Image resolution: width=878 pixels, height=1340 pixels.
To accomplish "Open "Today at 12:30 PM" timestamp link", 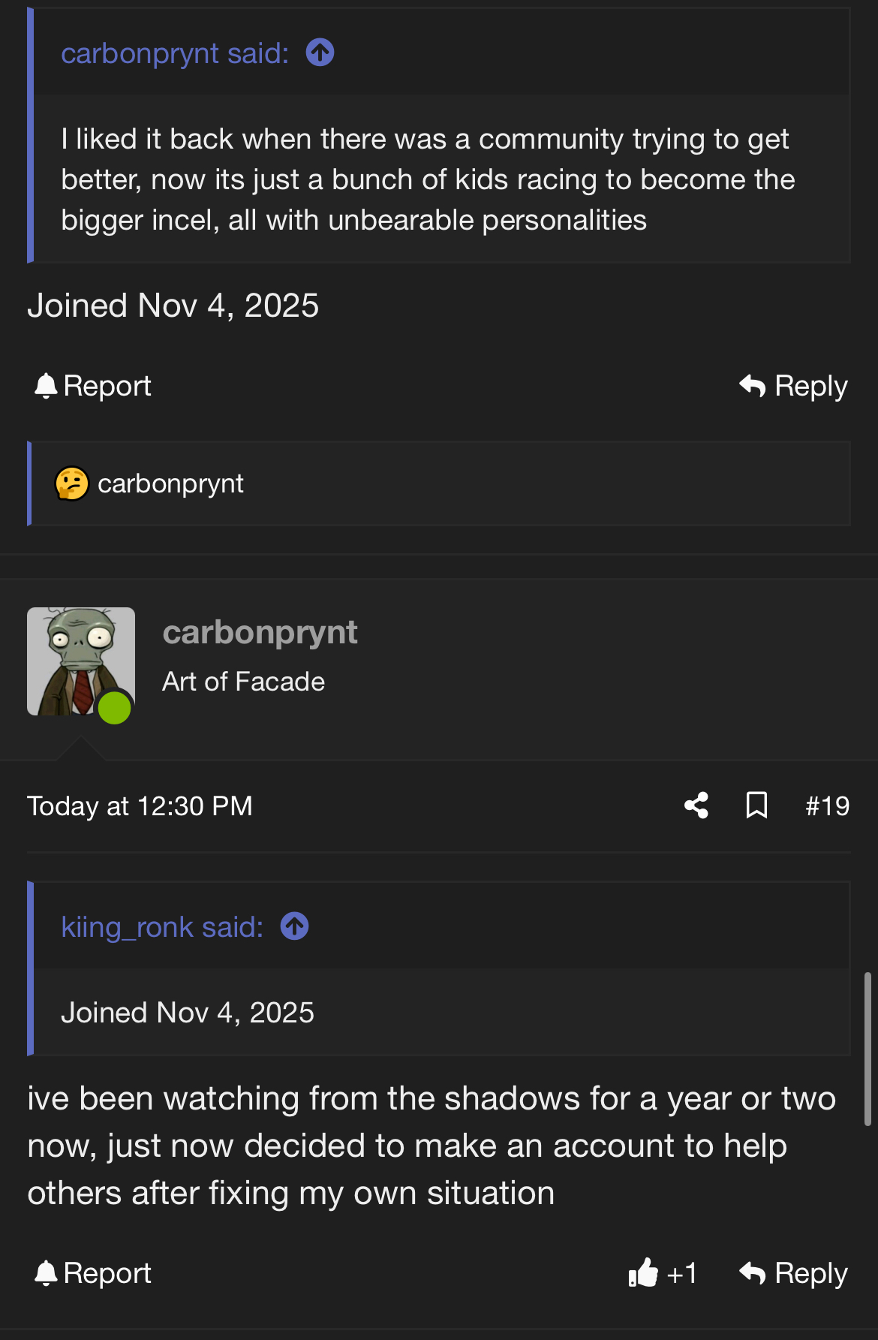I will pyautogui.click(x=140, y=806).
